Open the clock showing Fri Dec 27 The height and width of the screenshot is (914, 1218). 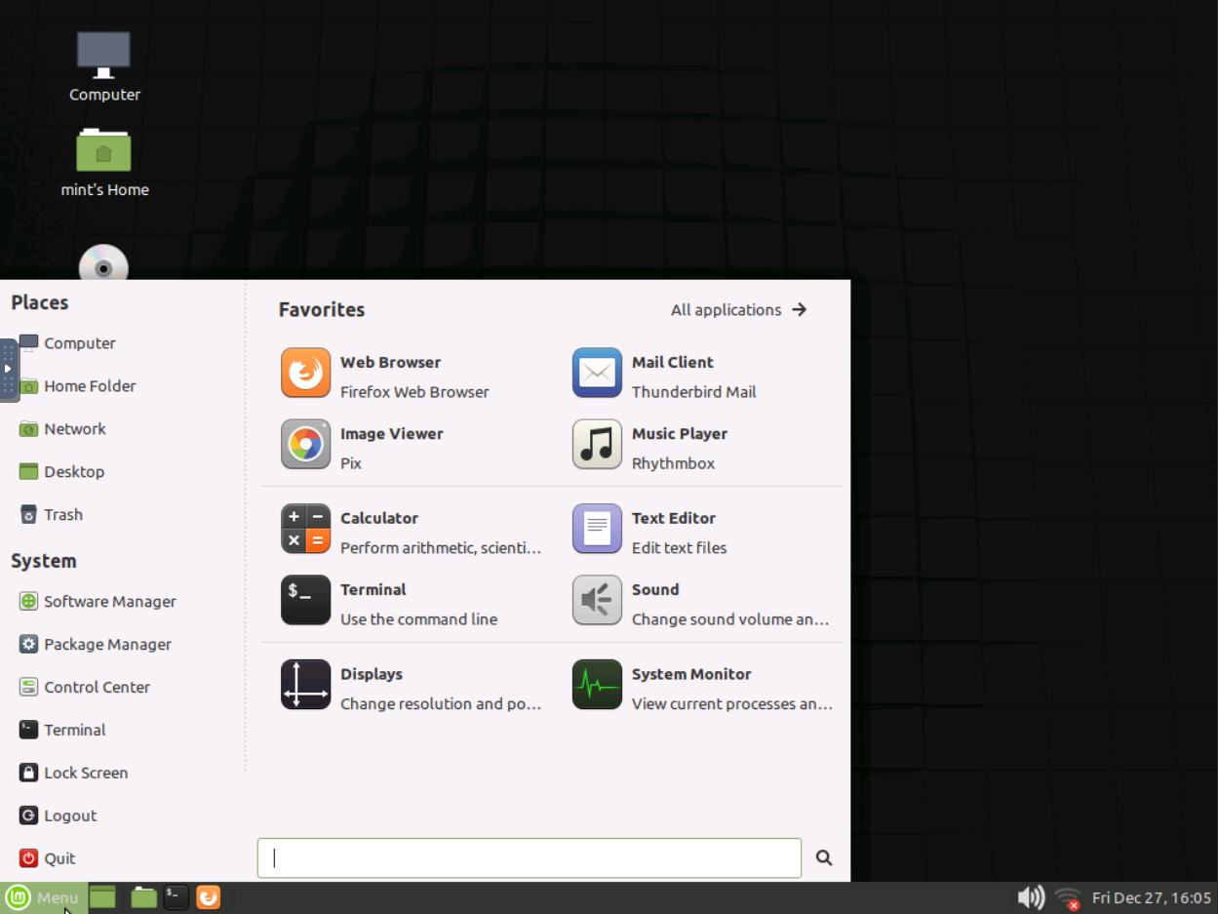click(1151, 897)
